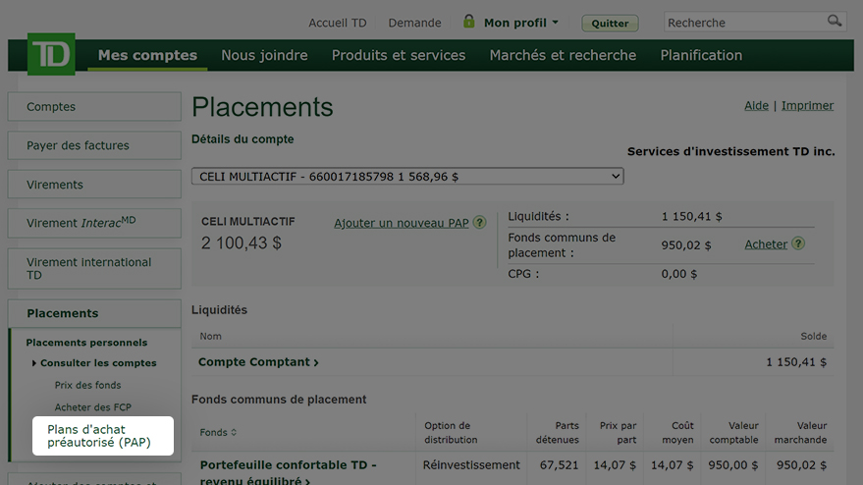Screen dimensions: 863x485
Task: Select Payer des factures in sidebar
Action: click(x=94, y=145)
